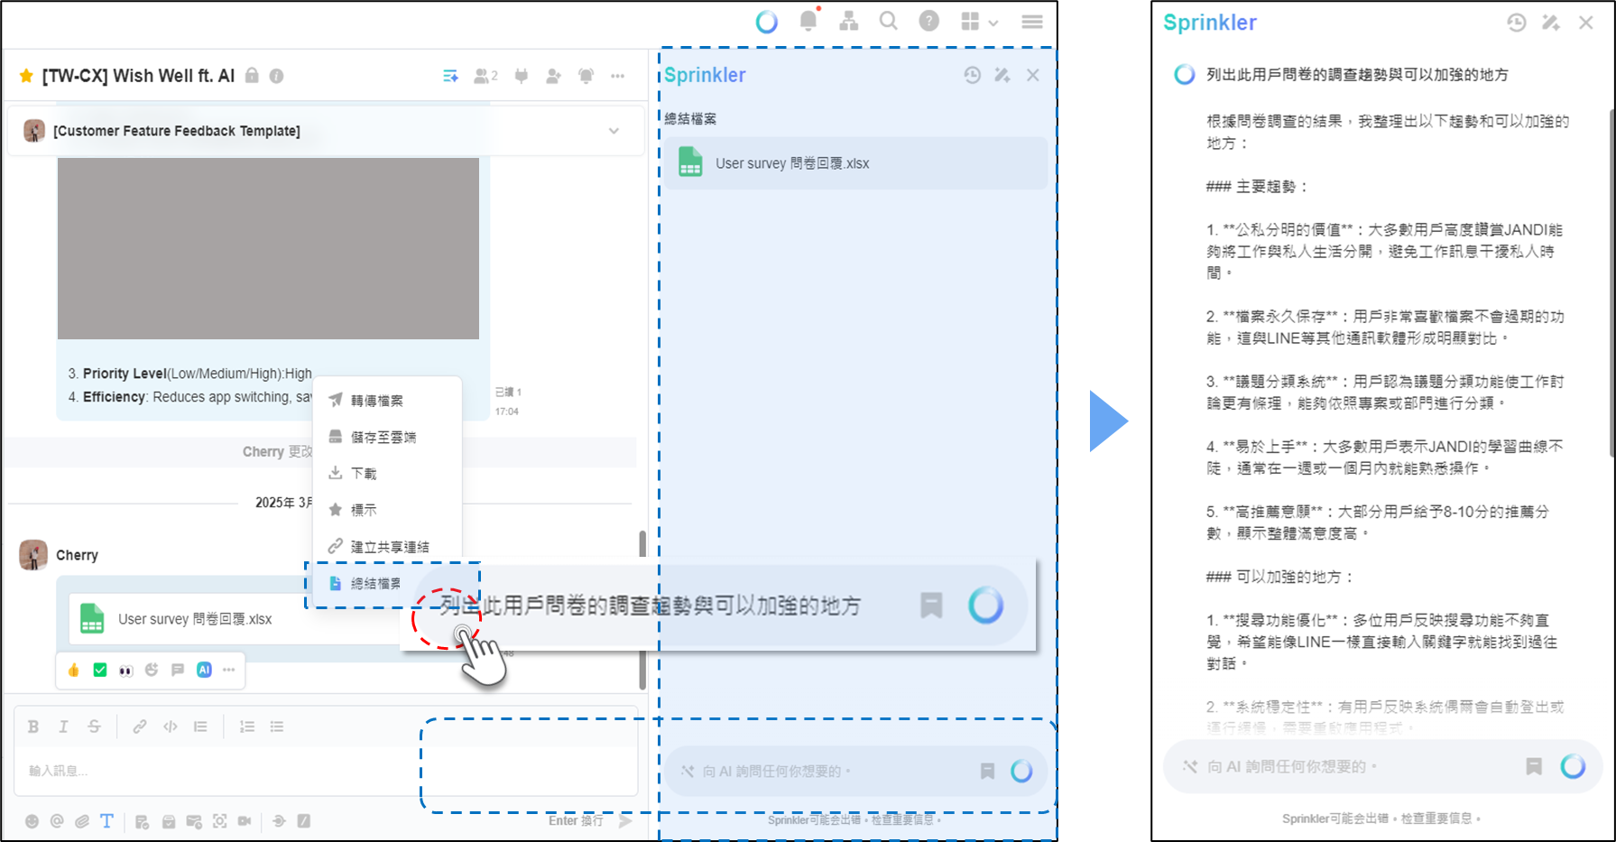Open the notifications bell
Viewport: 1616px width, 842px height.
[808, 20]
